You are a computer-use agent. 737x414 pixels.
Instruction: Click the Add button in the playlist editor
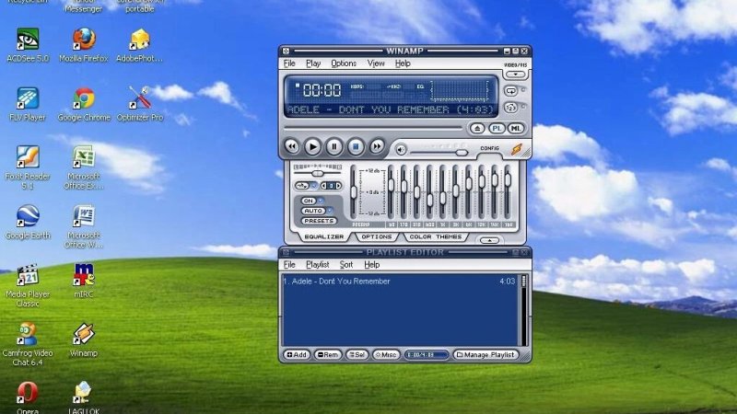point(297,354)
